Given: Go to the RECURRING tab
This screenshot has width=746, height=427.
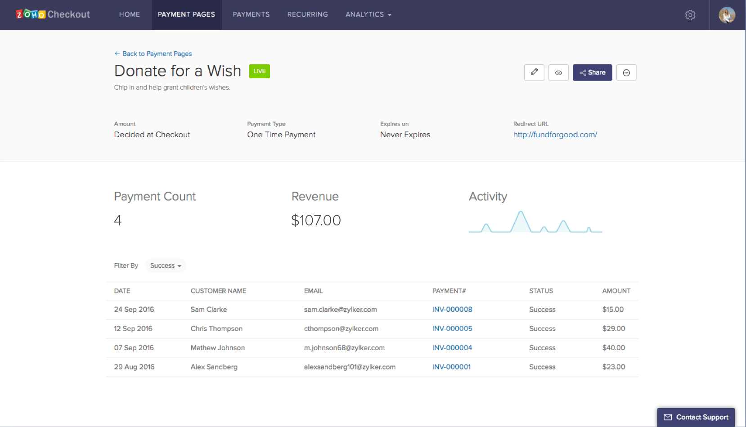Looking at the screenshot, I should tap(307, 14).
